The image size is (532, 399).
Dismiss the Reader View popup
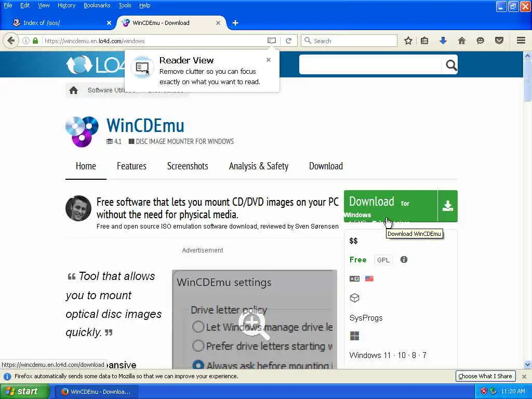269,60
